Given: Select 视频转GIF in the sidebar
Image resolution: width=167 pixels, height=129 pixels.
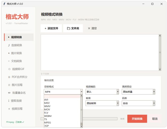Looking at the screenshot, I should click(19, 69).
